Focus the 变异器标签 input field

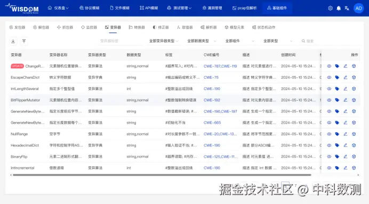point(121,41)
